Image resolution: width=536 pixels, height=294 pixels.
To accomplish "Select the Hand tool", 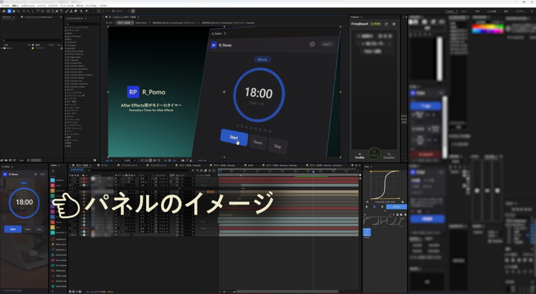I will 14,12.
